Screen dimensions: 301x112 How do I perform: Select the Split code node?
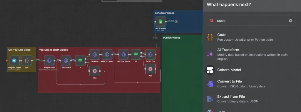[27, 61]
